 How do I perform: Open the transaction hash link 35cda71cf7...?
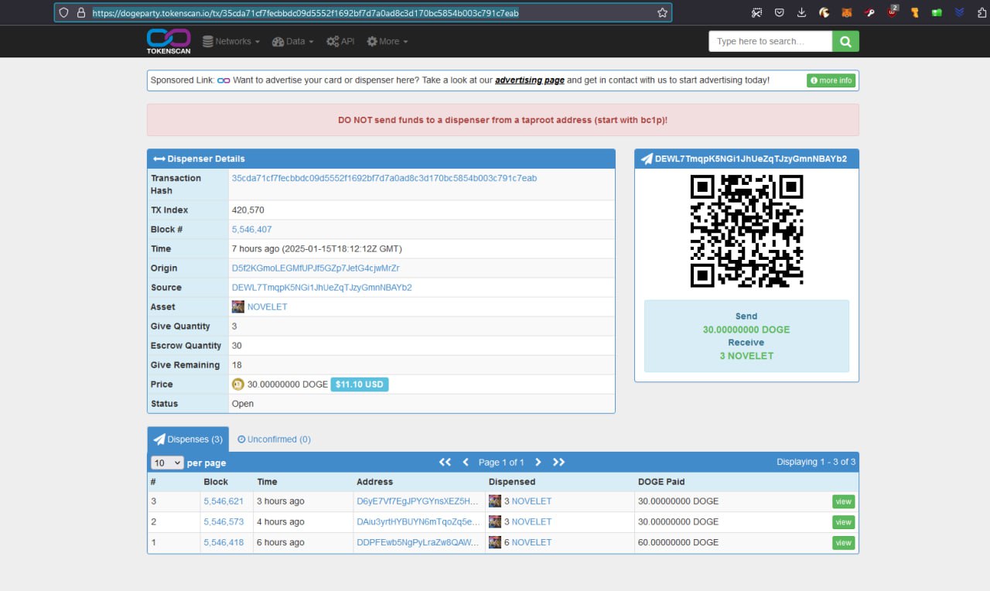coord(384,178)
